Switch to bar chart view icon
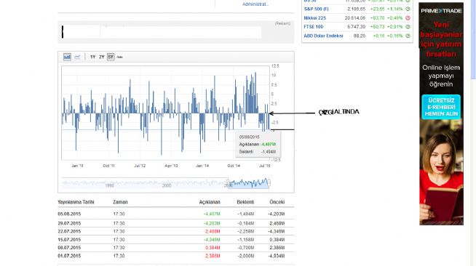The height and width of the screenshot is (266, 476). click(67, 57)
